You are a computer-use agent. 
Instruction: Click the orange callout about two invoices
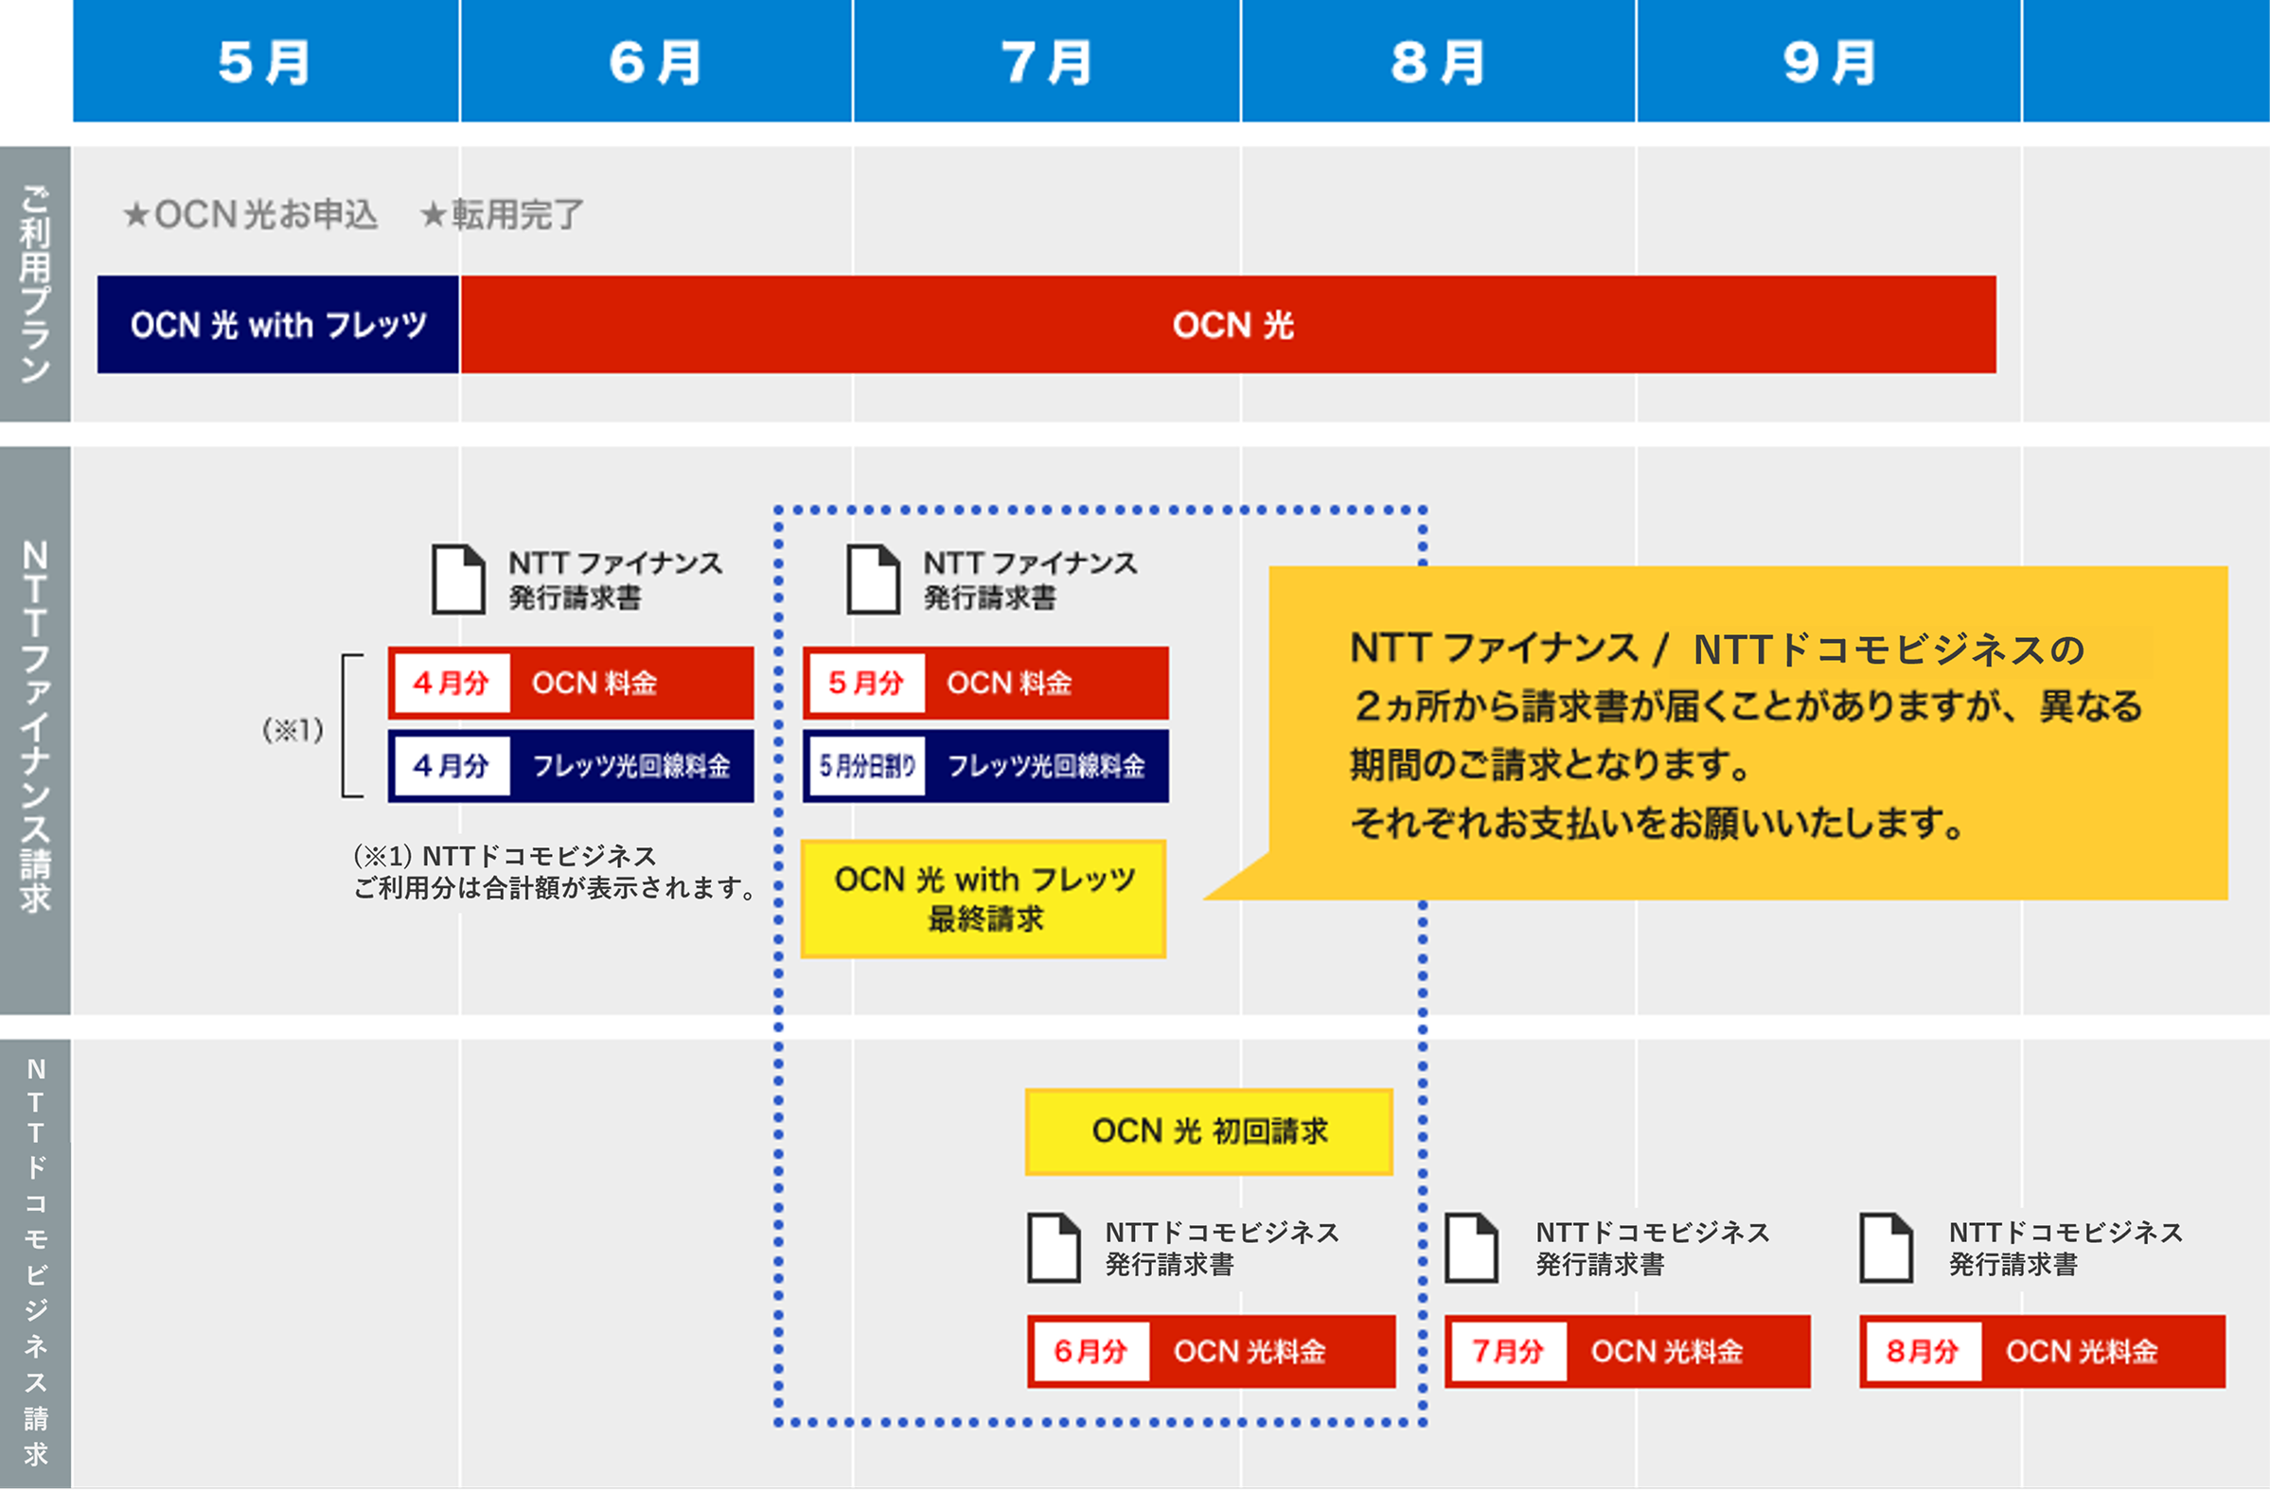click(x=1747, y=733)
